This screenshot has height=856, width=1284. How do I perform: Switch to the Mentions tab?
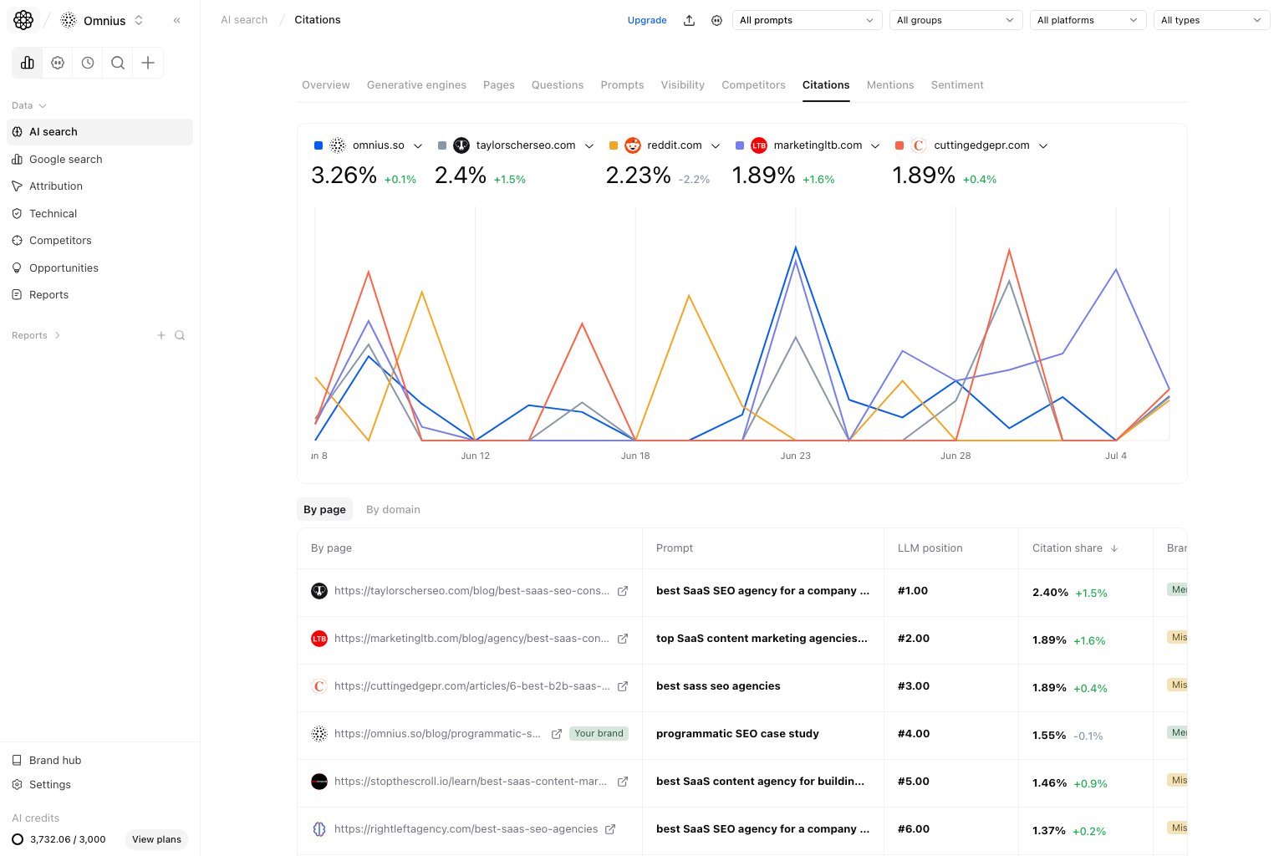point(890,85)
